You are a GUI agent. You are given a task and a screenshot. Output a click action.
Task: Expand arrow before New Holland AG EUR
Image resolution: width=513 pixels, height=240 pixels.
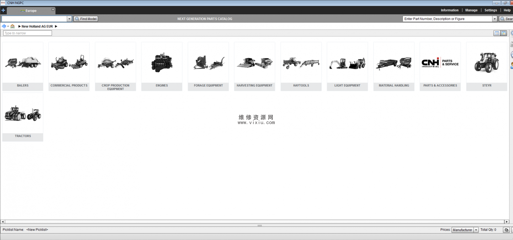pyautogui.click(x=19, y=26)
